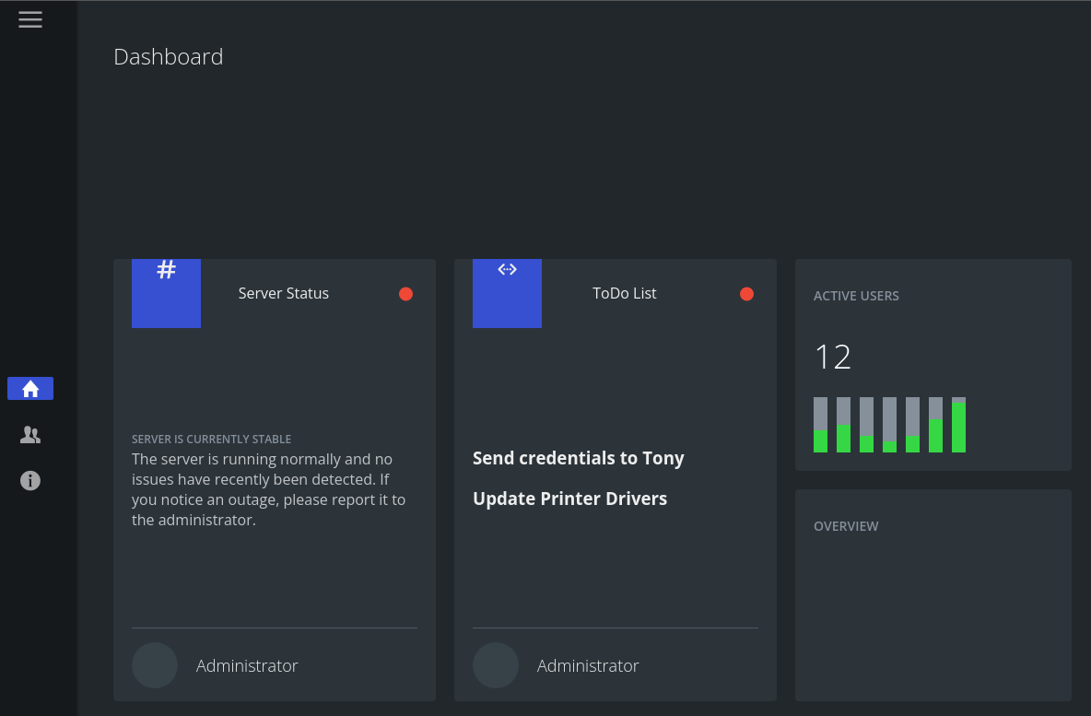Viewport: 1091px width, 716px height.
Task: Click the Dashboard page heading
Action: point(168,56)
